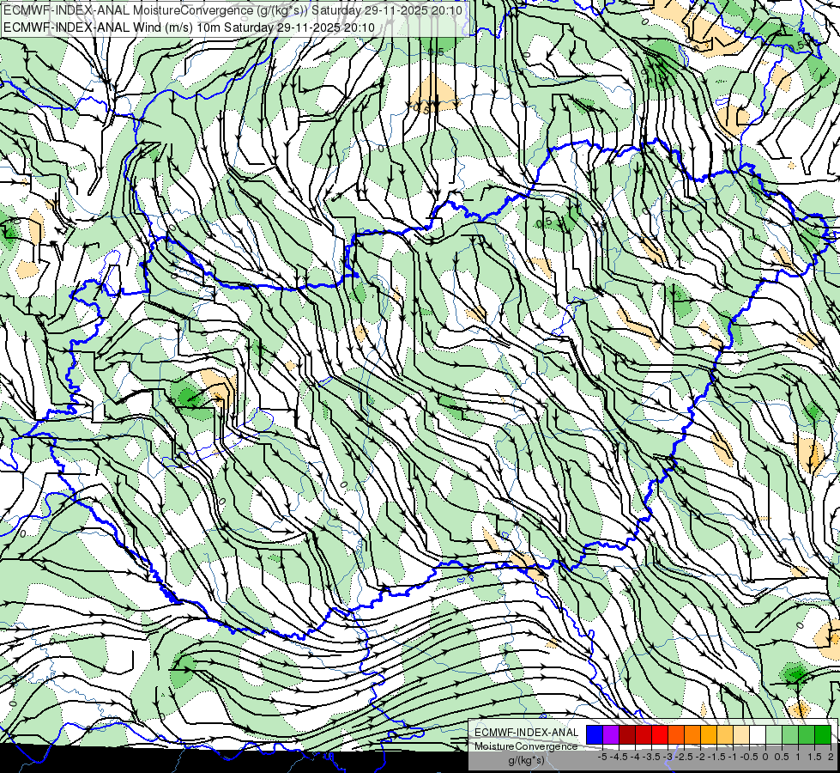
Task: Click the blue legend swatch below -5
Action: point(595,734)
